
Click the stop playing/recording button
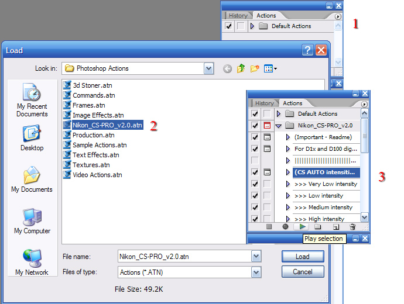pos(269,227)
